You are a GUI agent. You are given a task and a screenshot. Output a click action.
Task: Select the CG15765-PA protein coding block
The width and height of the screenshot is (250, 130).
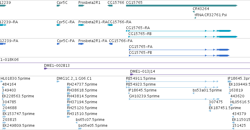(x=224, y=50)
